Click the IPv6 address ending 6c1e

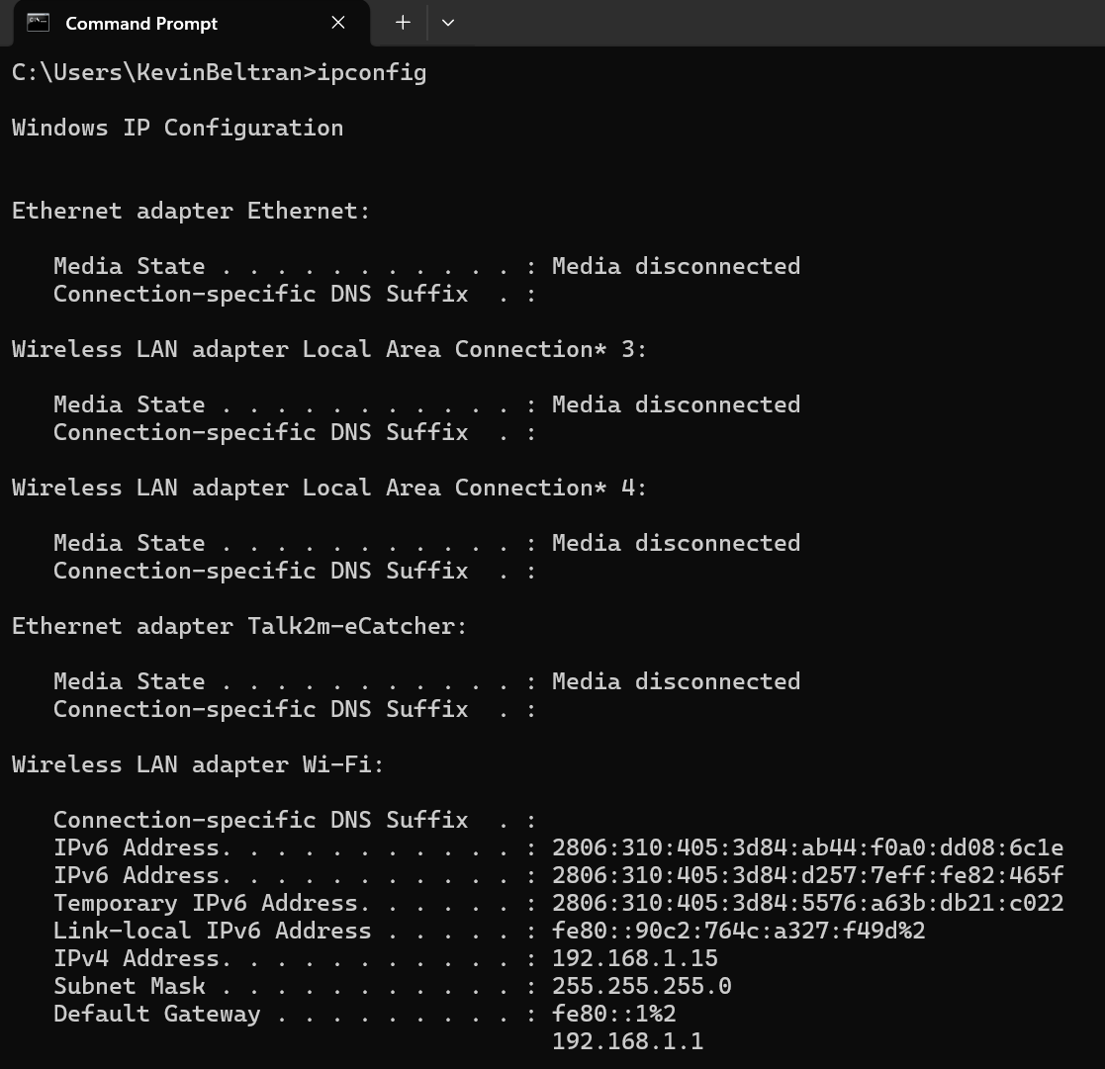tap(807, 847)
